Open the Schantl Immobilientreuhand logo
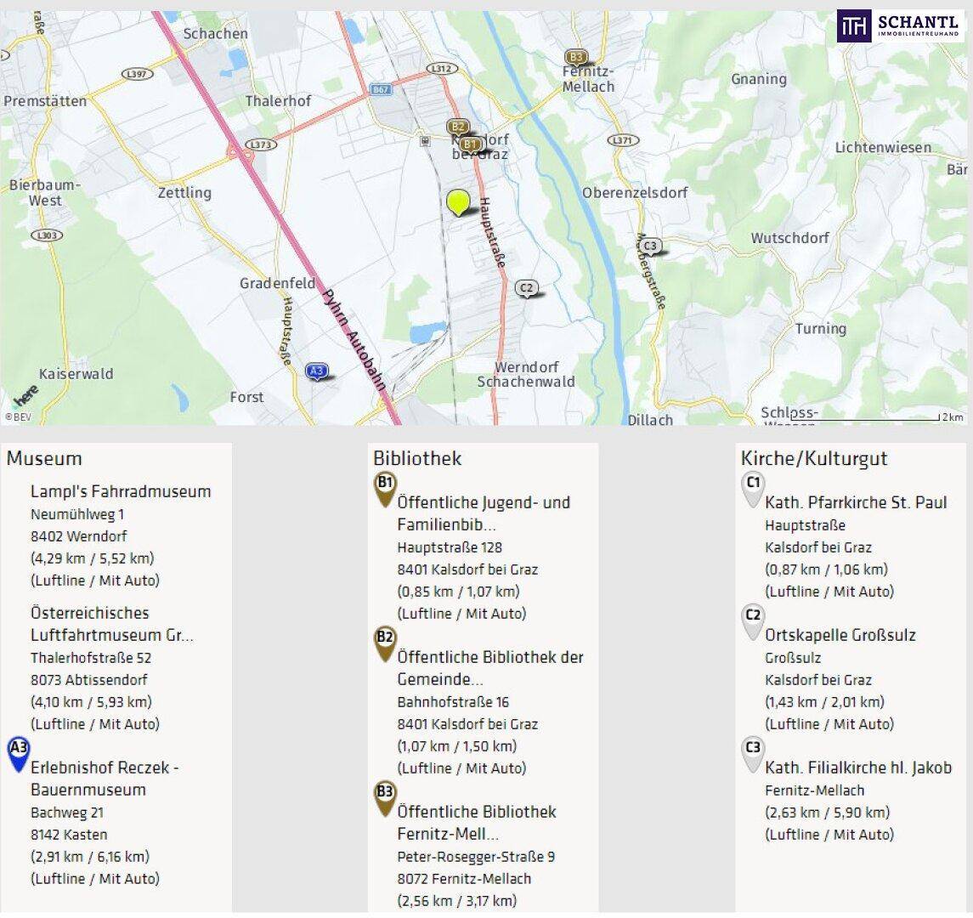Viewport: 973px width, 918px height. click(901, 25)
